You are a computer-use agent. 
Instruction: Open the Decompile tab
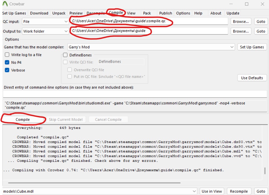[95, 13]
